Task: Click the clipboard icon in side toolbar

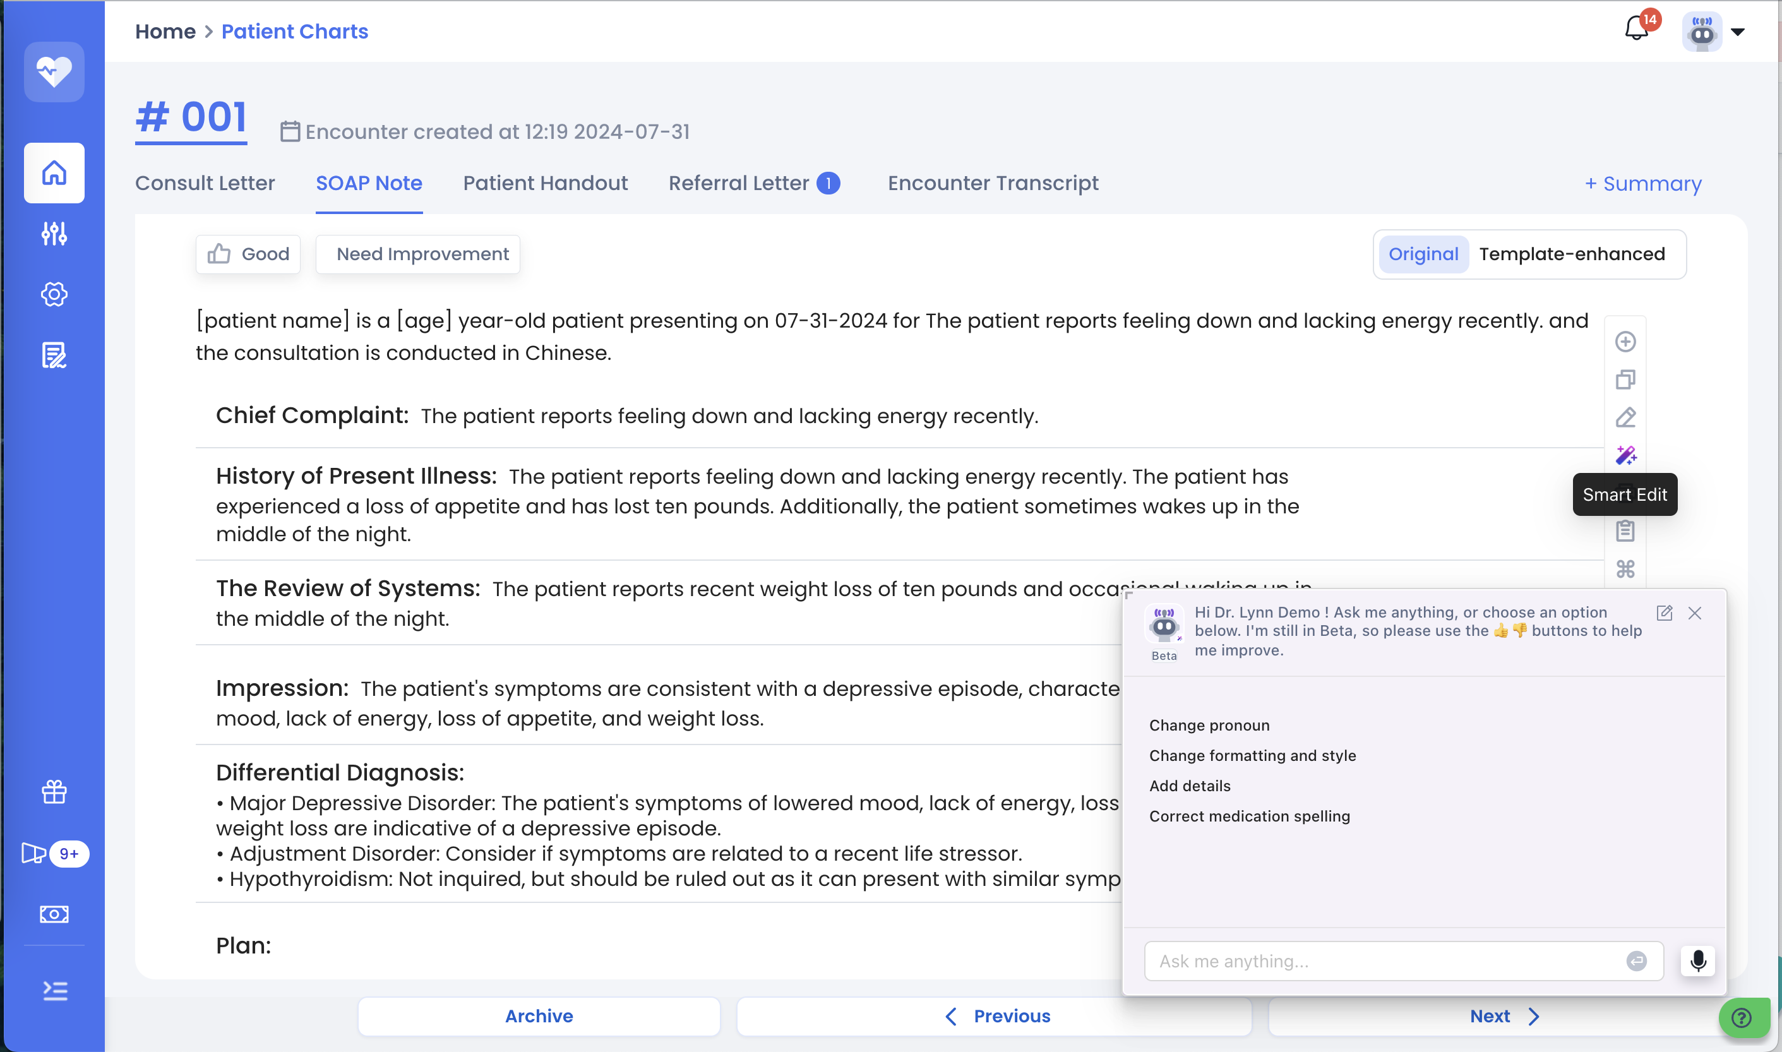Action: (1625, 531)
